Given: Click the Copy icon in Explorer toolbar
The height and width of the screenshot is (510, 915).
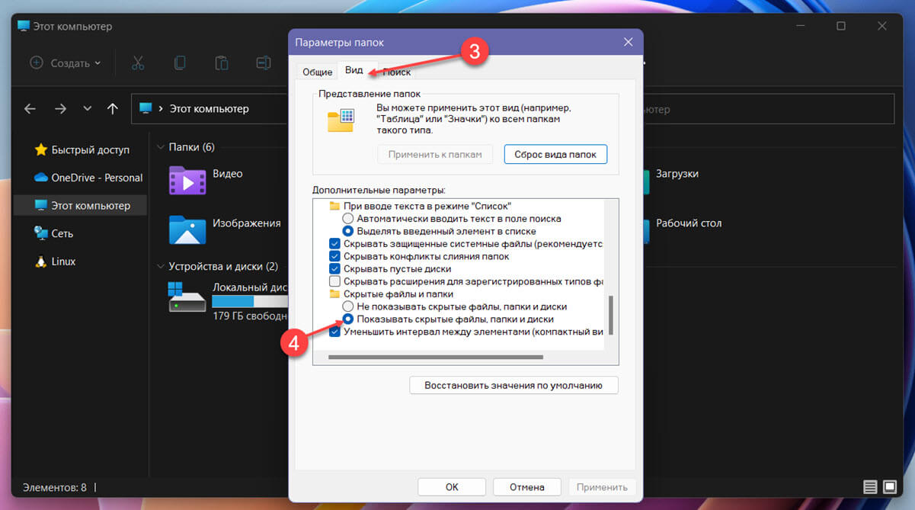Looking at the screenshot, I should pos(179,63).
